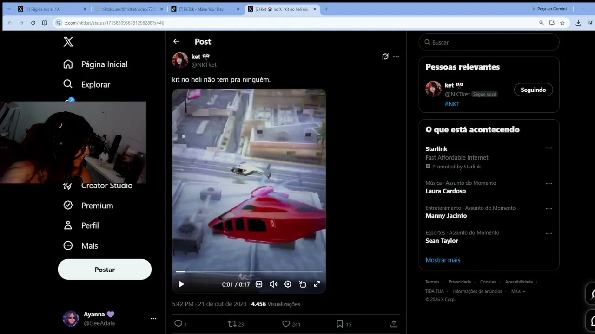Open Página Inicial from the sidebar

coord(95,64)
